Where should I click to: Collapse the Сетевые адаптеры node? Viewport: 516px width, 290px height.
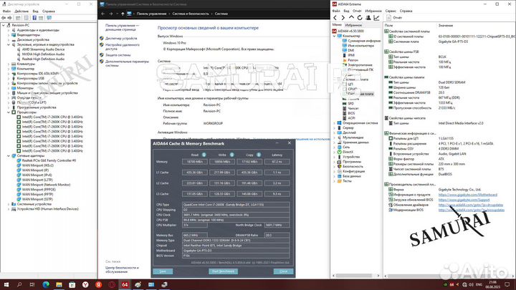pyautogui.click(x=9, y=155)
